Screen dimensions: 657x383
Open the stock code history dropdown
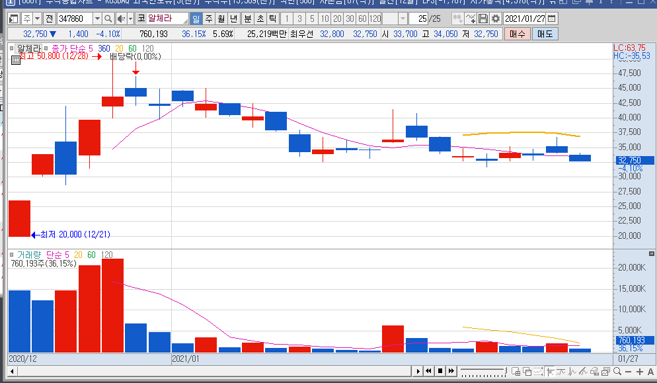coord(97,19)
